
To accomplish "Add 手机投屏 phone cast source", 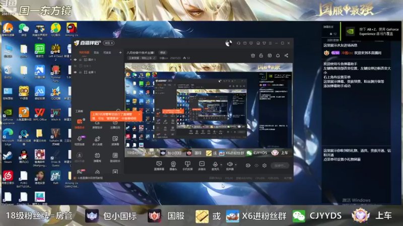I will [x=187, y=166].
